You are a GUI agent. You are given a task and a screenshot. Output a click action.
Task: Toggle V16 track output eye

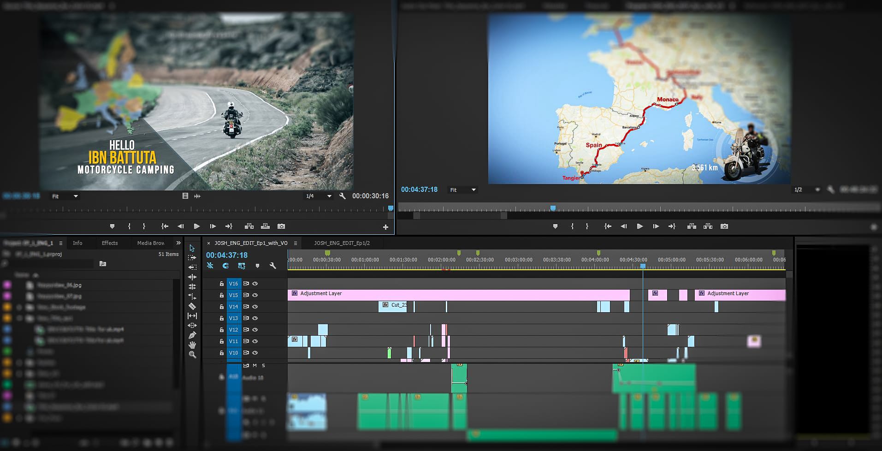coord(255,284)
